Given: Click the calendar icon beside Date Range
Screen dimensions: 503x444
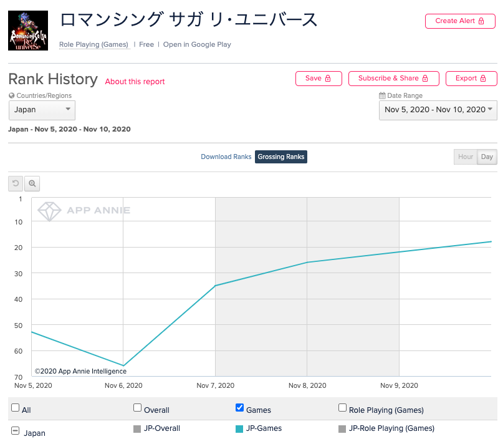Looking at the screenshot, I should point(382,95).
